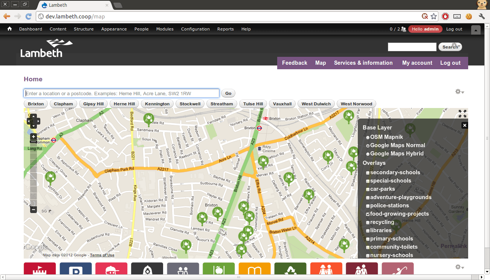Select Google Maps Normal base layer
This screenshot has width=490, height=280.
tap(368, 146)
